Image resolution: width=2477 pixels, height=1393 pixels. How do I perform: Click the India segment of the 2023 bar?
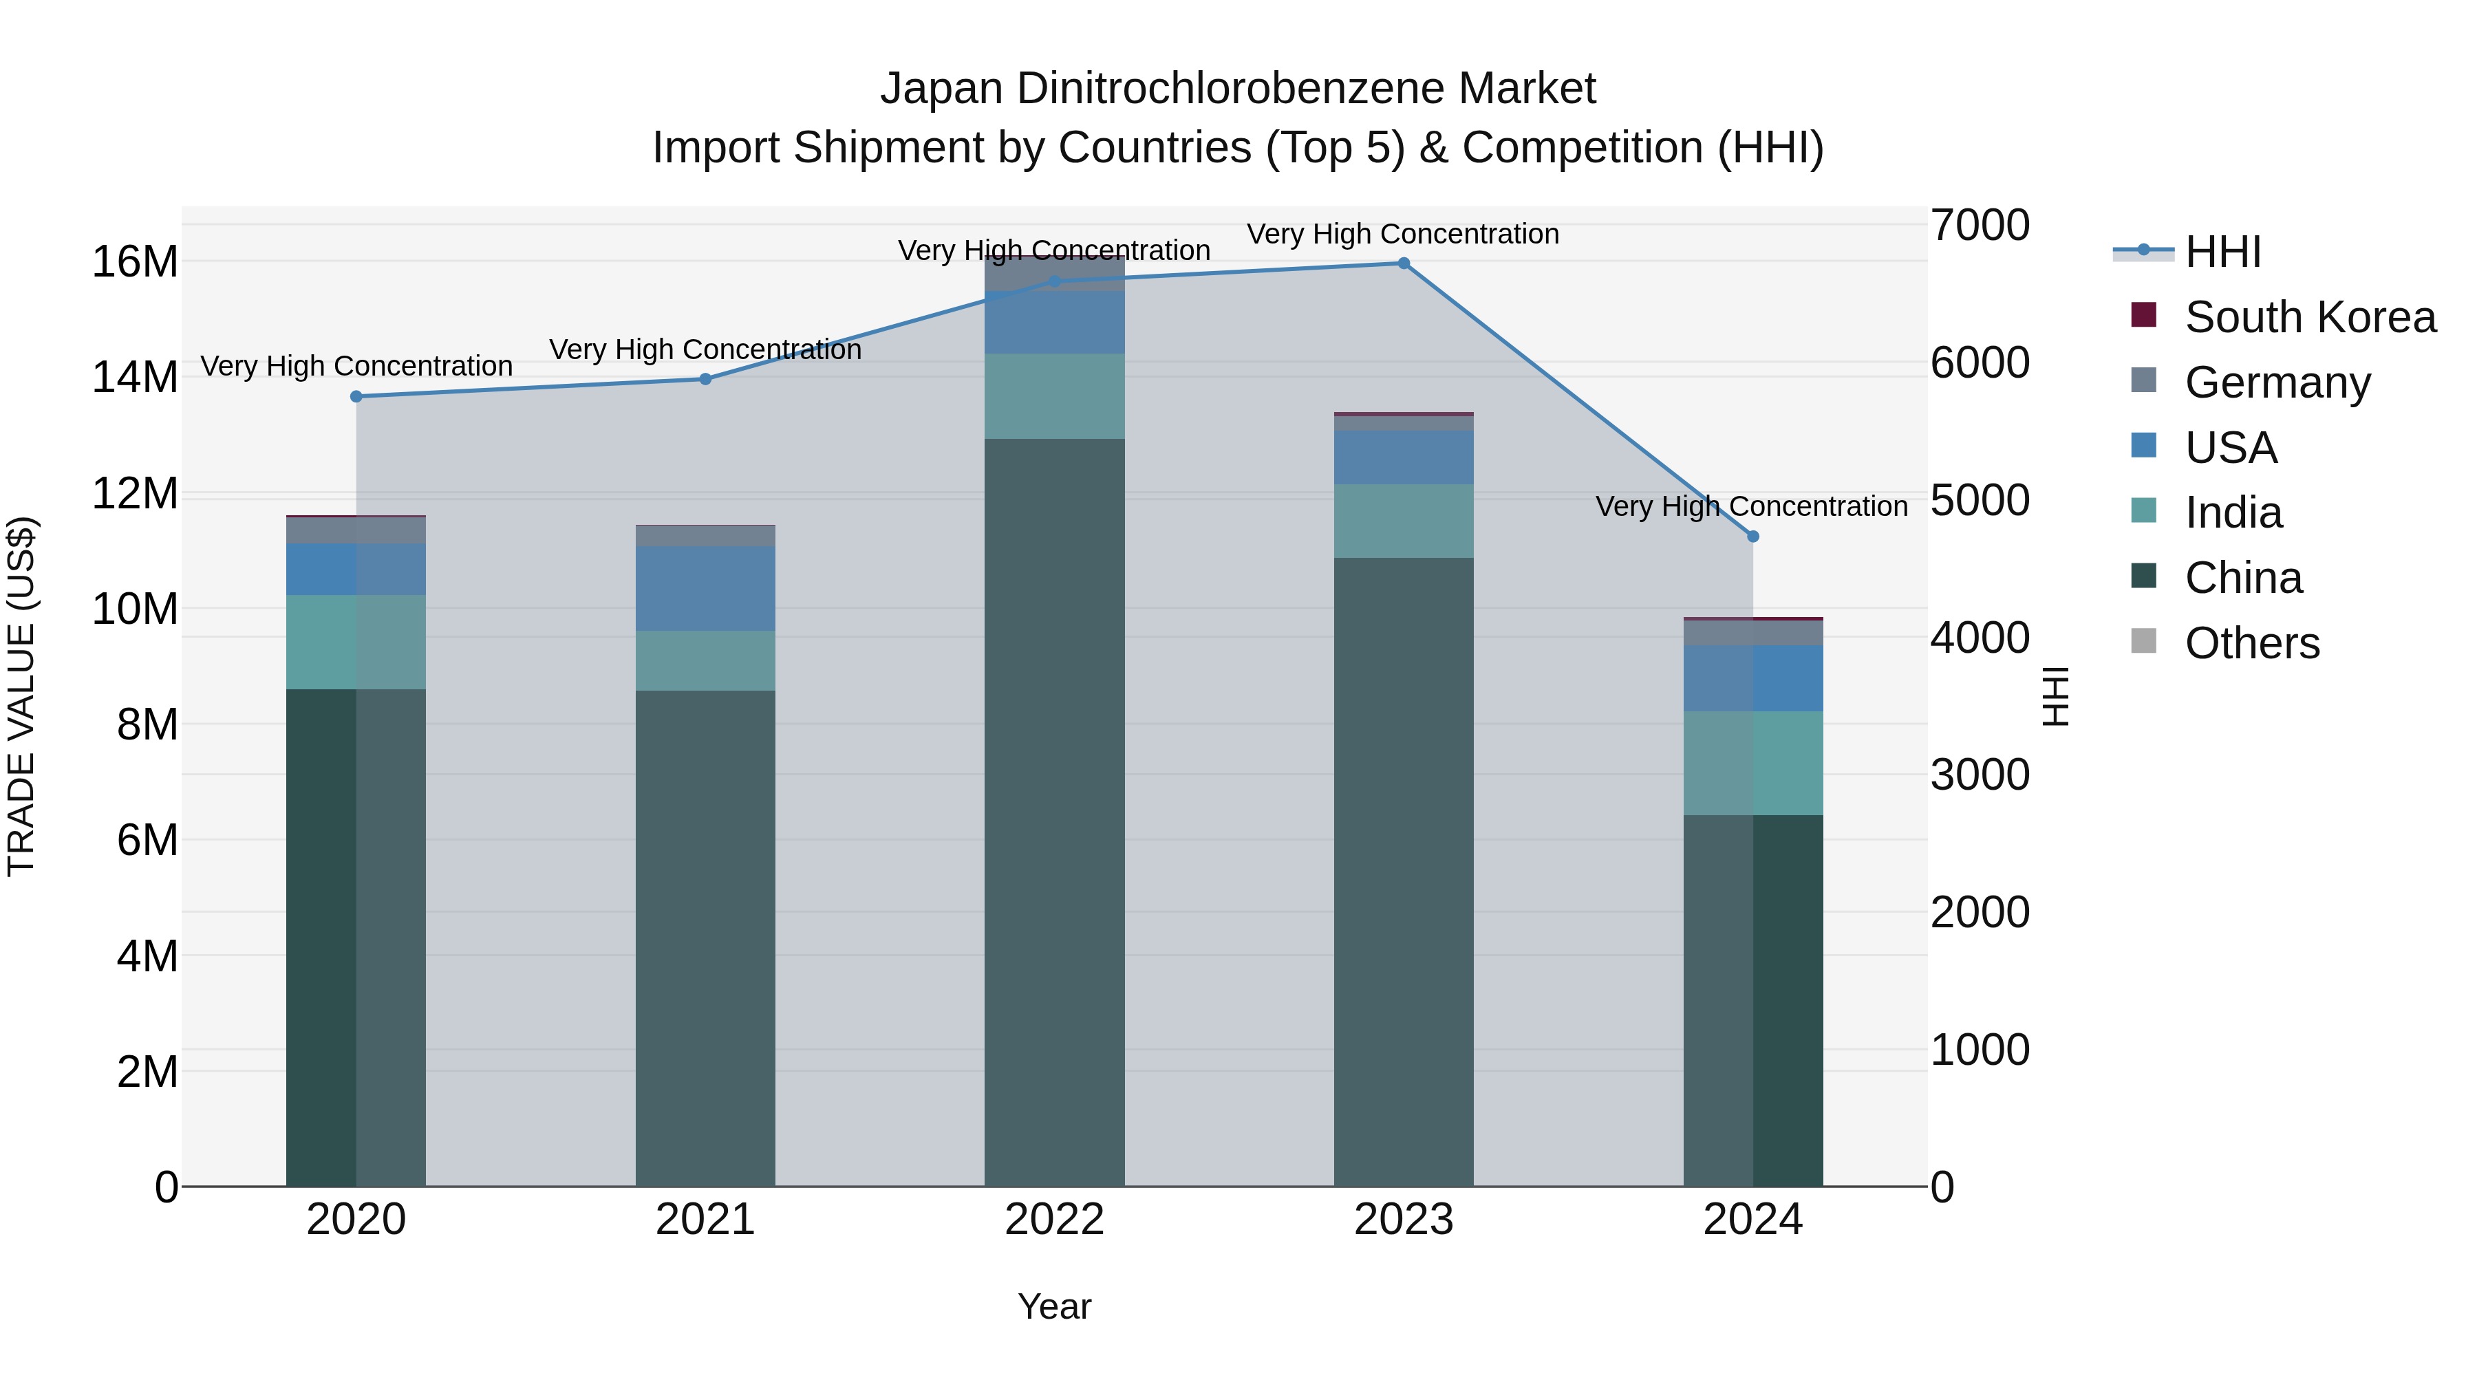pyautogui.click(x=1403, y=521)
